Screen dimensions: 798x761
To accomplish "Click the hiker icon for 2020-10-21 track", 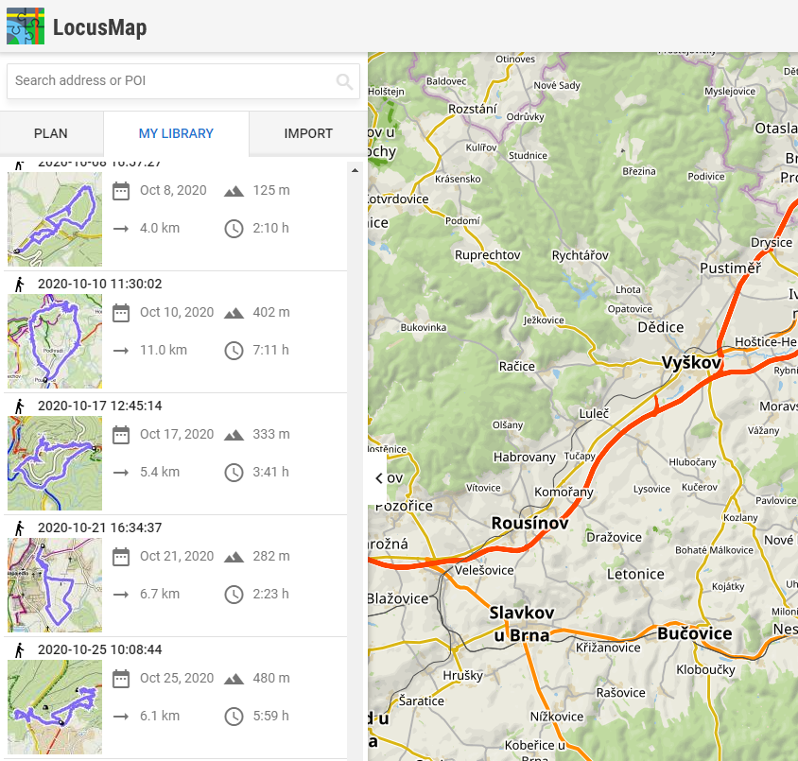I will (19, 528).
